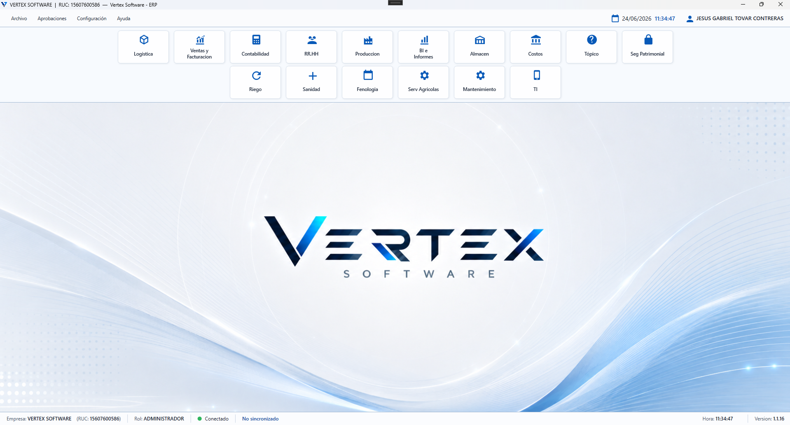Open the Almacen warehouse module
The width and height of the screenshot is (790, 425).
[x=479, y=47]
